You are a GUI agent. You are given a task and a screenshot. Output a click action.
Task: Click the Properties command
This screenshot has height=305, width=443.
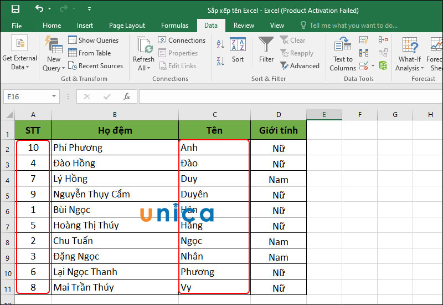pyautogui.click(x=178, y=53)
